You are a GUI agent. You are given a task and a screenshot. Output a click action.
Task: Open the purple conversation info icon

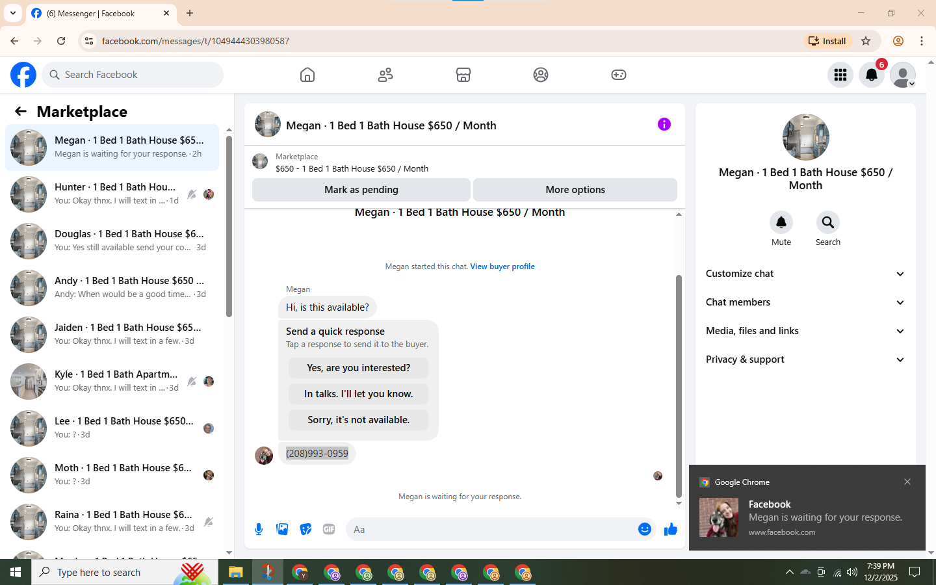tap(664, 124)
